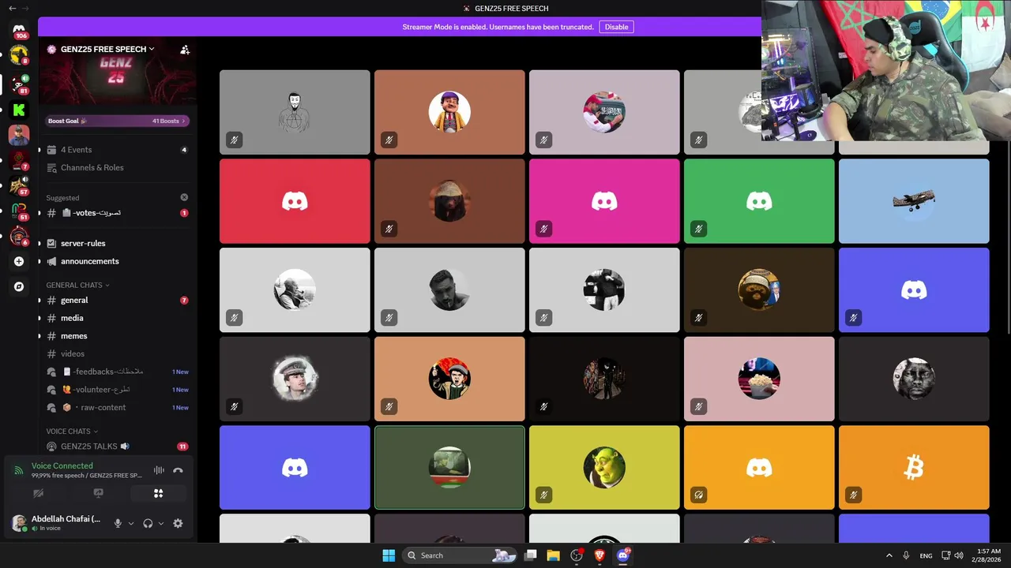Open the server-rules channel
Image resolution: width=1011 pixels, height=568 pixels.
click(117, 244)
